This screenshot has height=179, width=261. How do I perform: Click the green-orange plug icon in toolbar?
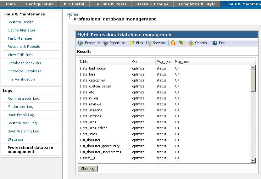coord(181,43)
